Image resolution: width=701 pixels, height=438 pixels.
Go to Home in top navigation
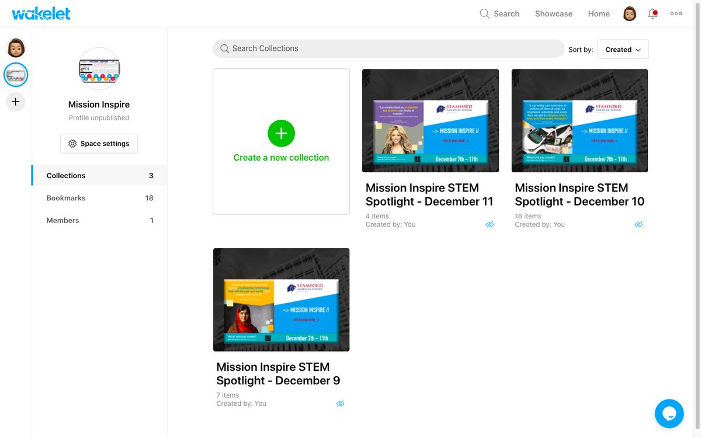[599, 13]
